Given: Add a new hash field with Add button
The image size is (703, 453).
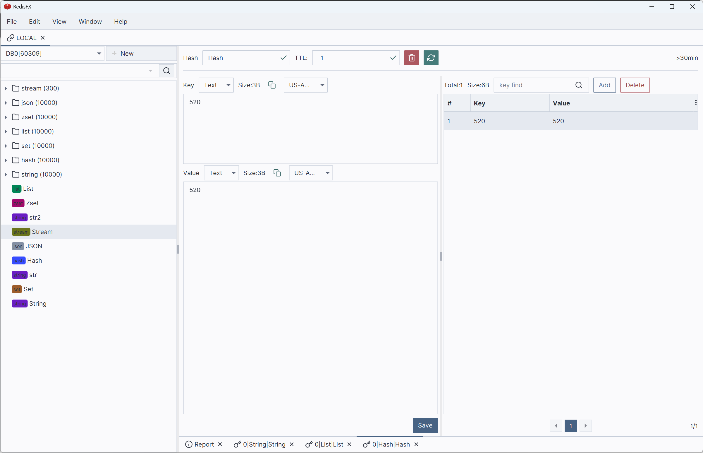Looking at the screenshot, I should (604, 85).
